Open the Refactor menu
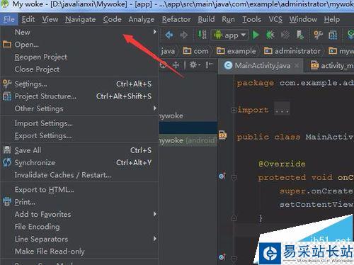354x265 pixels. point(176,19)
